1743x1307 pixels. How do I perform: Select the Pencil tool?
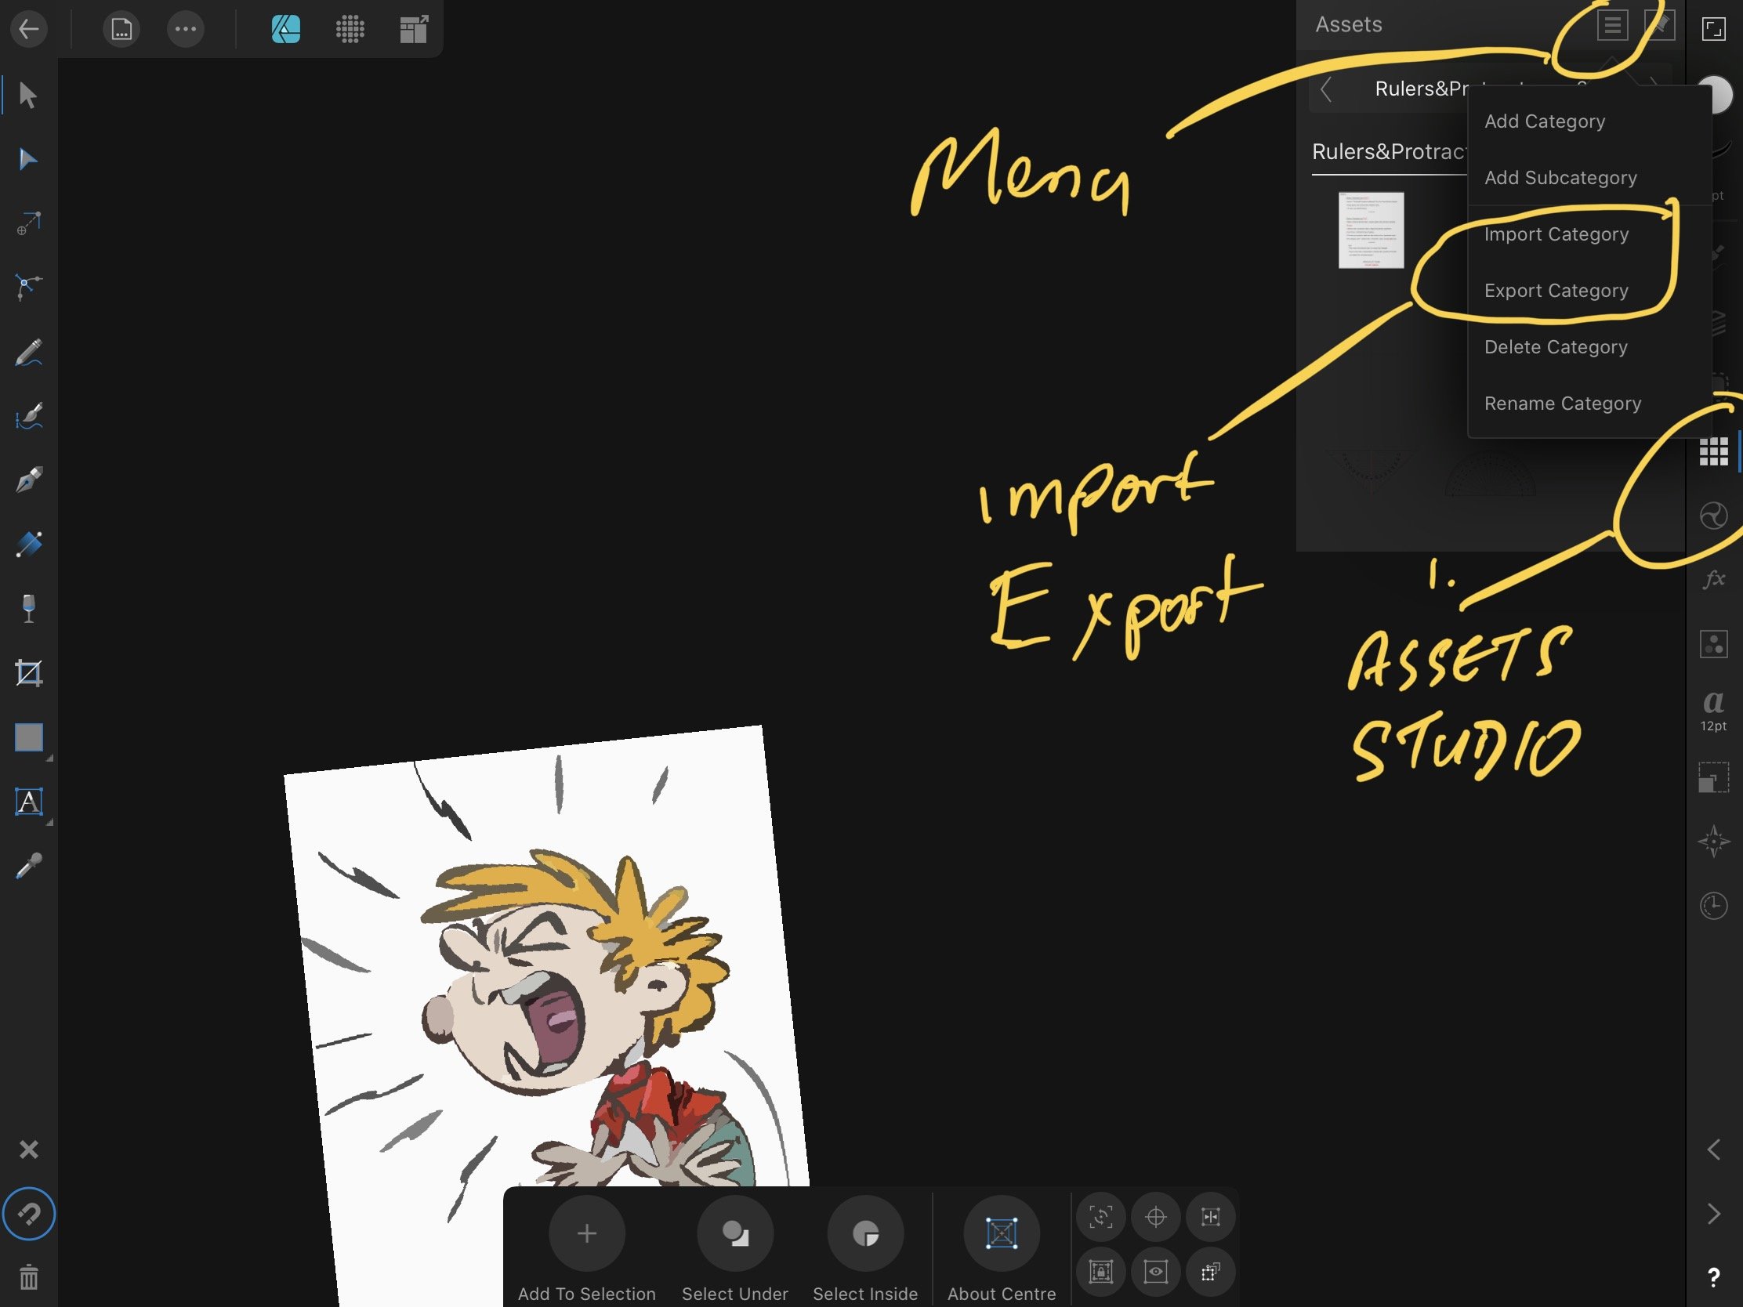(x=28, y=352)
